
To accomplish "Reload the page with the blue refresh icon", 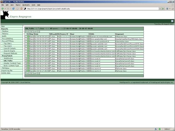I will (x=13, y=8).
